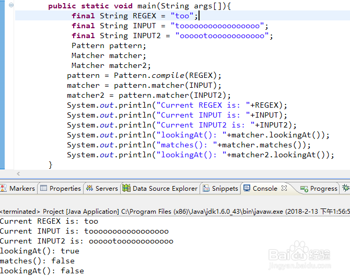Click the editor horizontal scroll left arrow

(x=18, y=173)
